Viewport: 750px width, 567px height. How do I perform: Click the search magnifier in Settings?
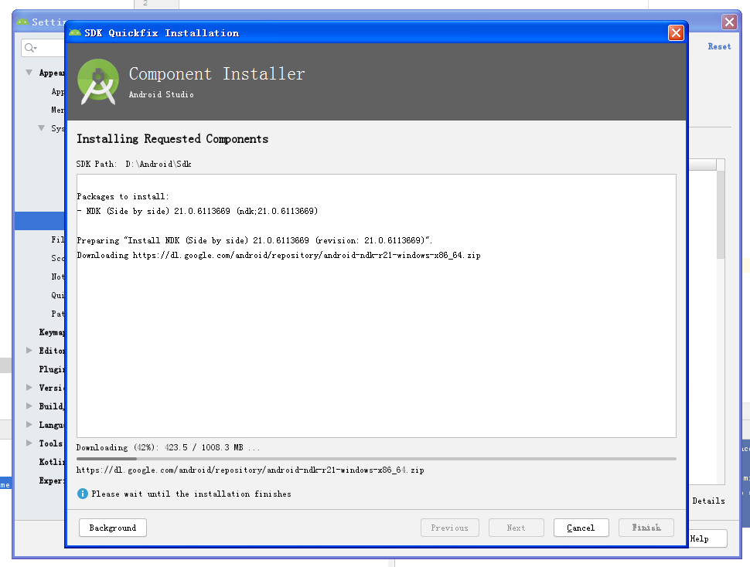(x=30, y=47)
